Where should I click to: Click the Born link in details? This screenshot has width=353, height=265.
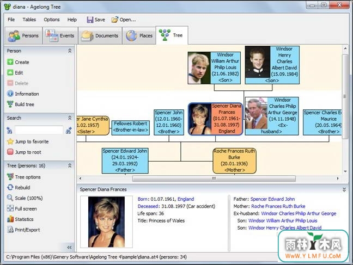143,199
